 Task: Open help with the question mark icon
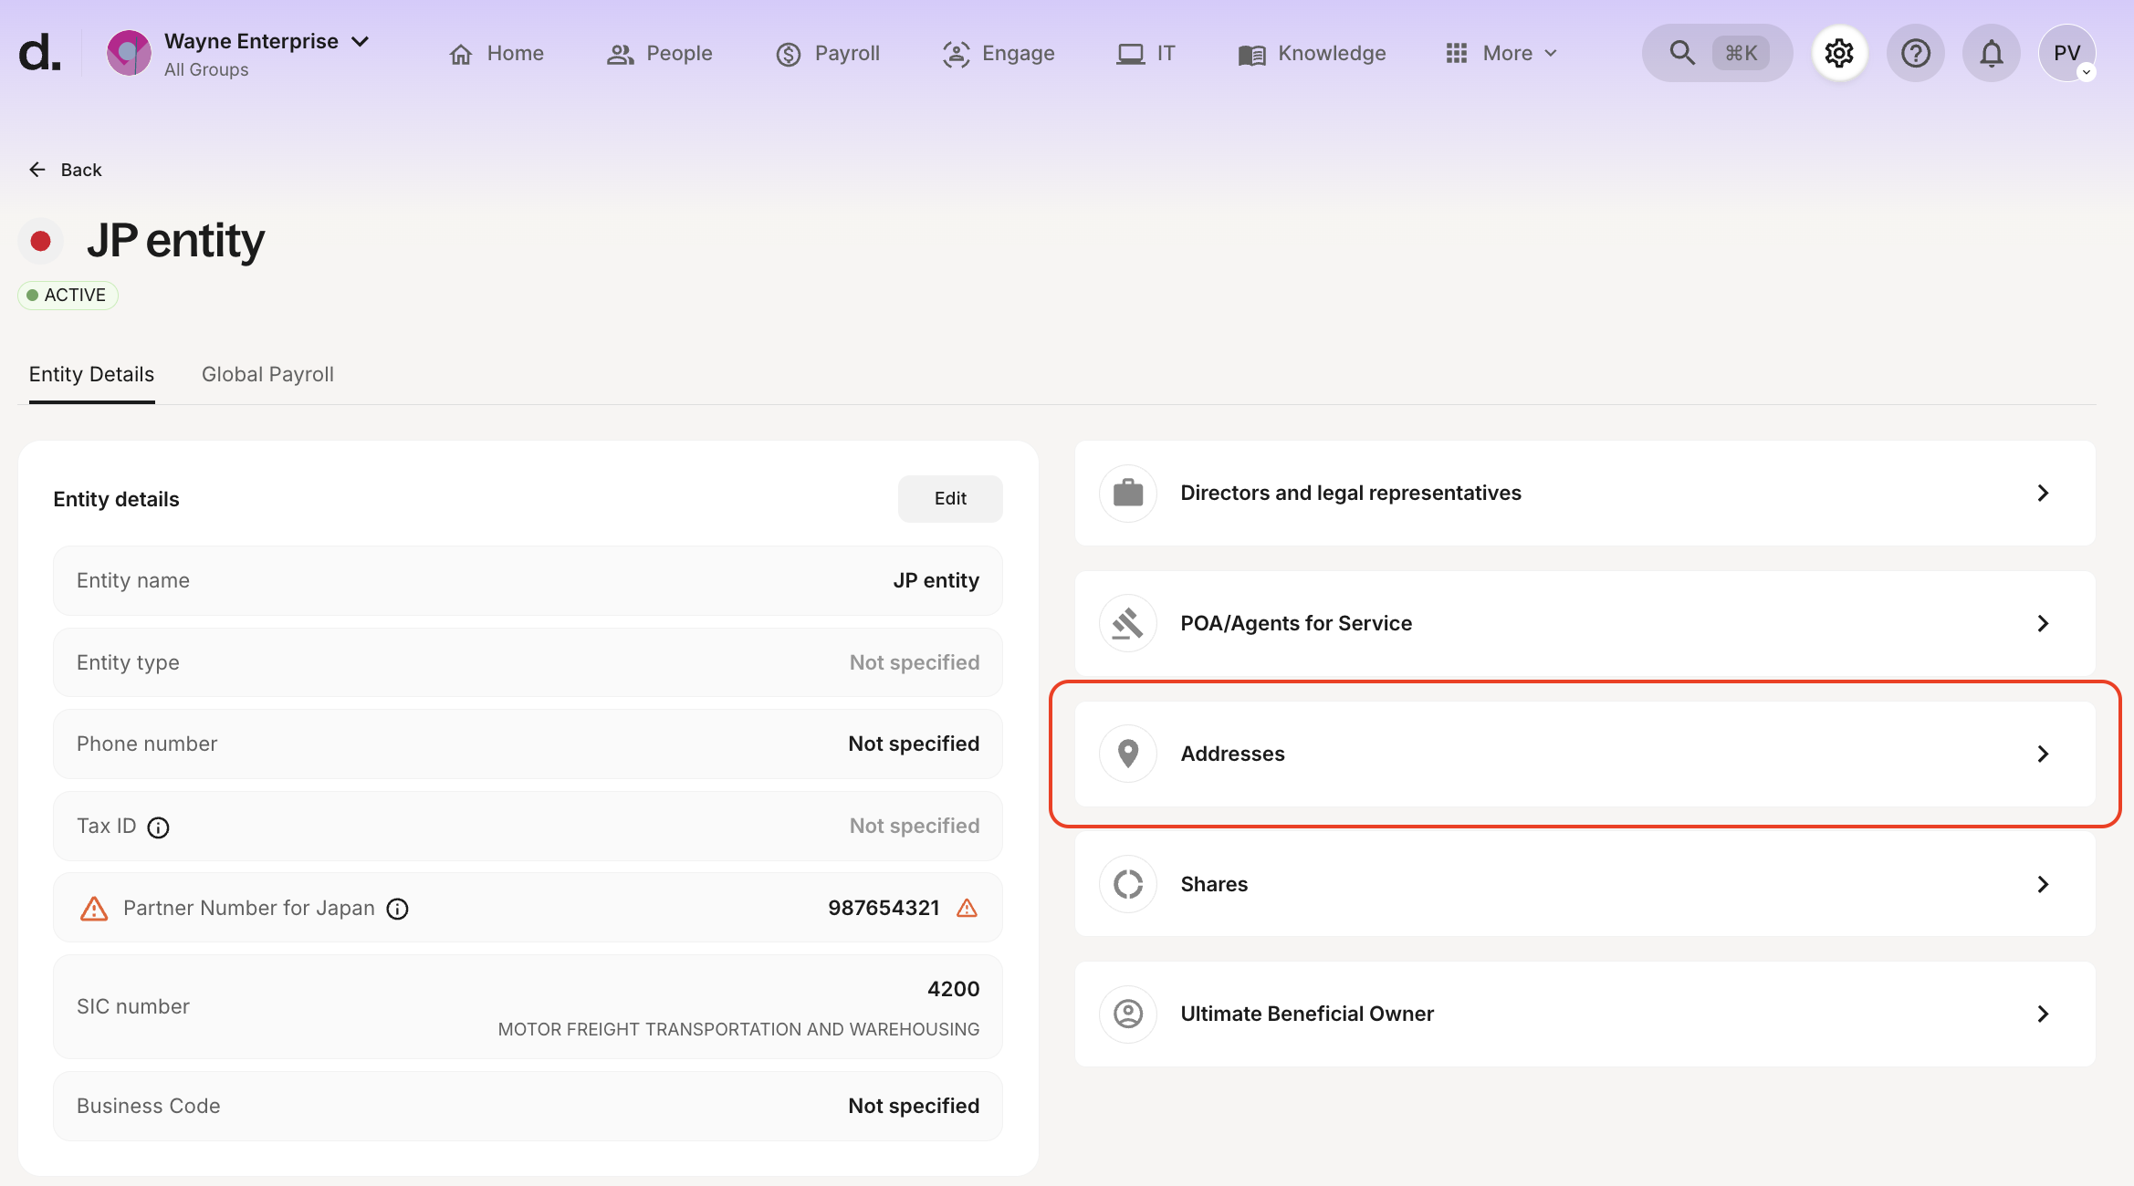pos(1915,53)
